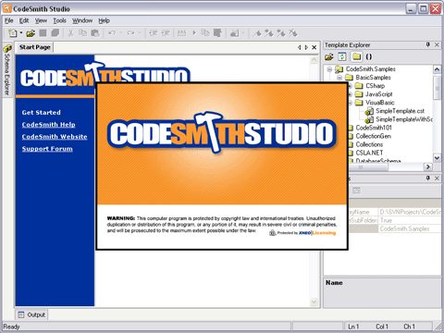This screenshot has height=333, width=444.
Task: Toggle the yellow folder view button in Template Explorer
Action: coord(356,56)
